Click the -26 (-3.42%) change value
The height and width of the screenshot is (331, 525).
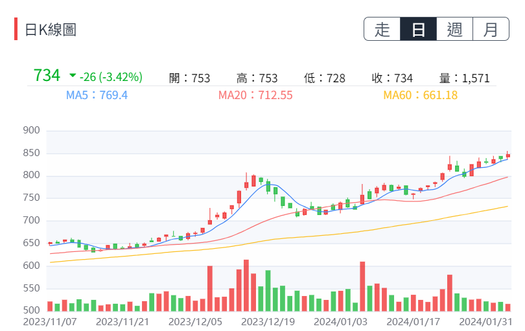[111, 77]
